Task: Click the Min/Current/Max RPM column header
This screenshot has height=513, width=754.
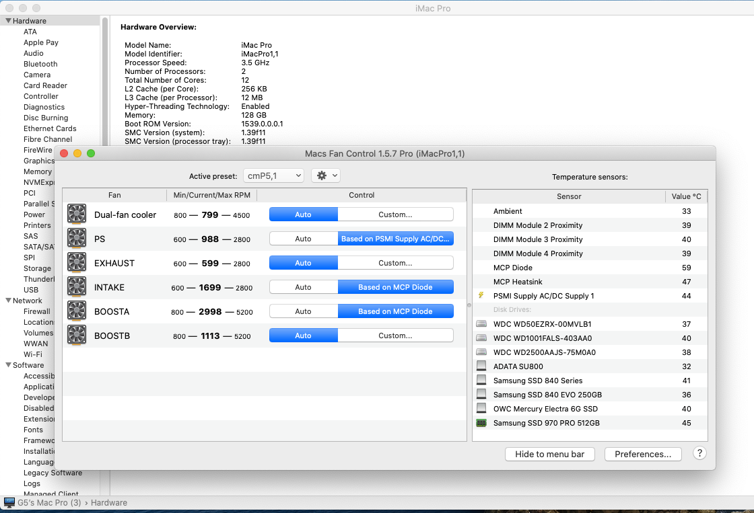Action: point(211,195)
